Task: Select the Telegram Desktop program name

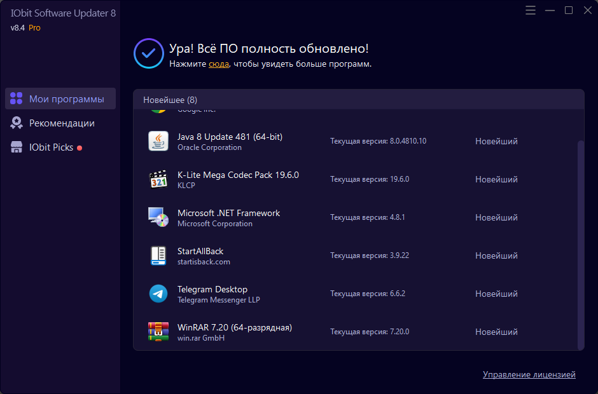Action: (x=212, y=289)
